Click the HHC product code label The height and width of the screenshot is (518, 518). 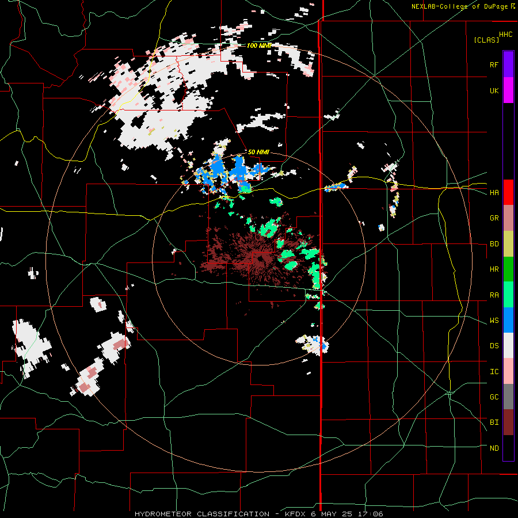click(x=505, y=35)
